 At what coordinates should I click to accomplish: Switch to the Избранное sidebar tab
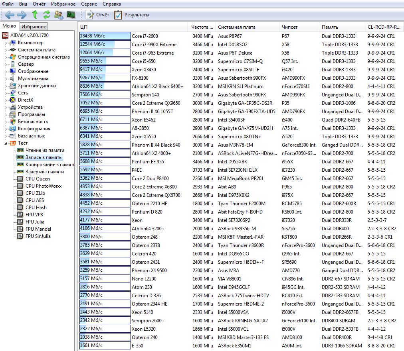point(34,26)
